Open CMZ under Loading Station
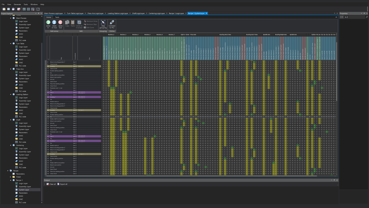The width and height of the screenshot is (369, 208). coord(21,114)
